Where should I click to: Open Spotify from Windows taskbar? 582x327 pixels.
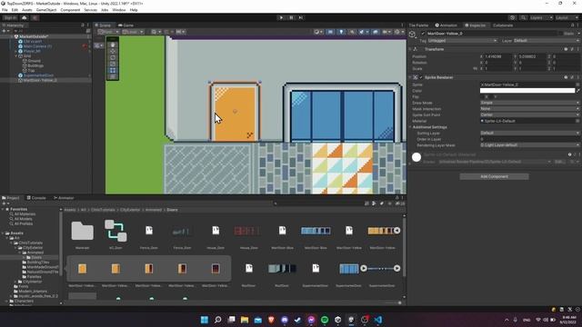(325, 320)
